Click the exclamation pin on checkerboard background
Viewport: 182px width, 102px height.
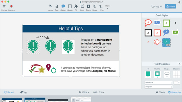[x=33, y=47]
